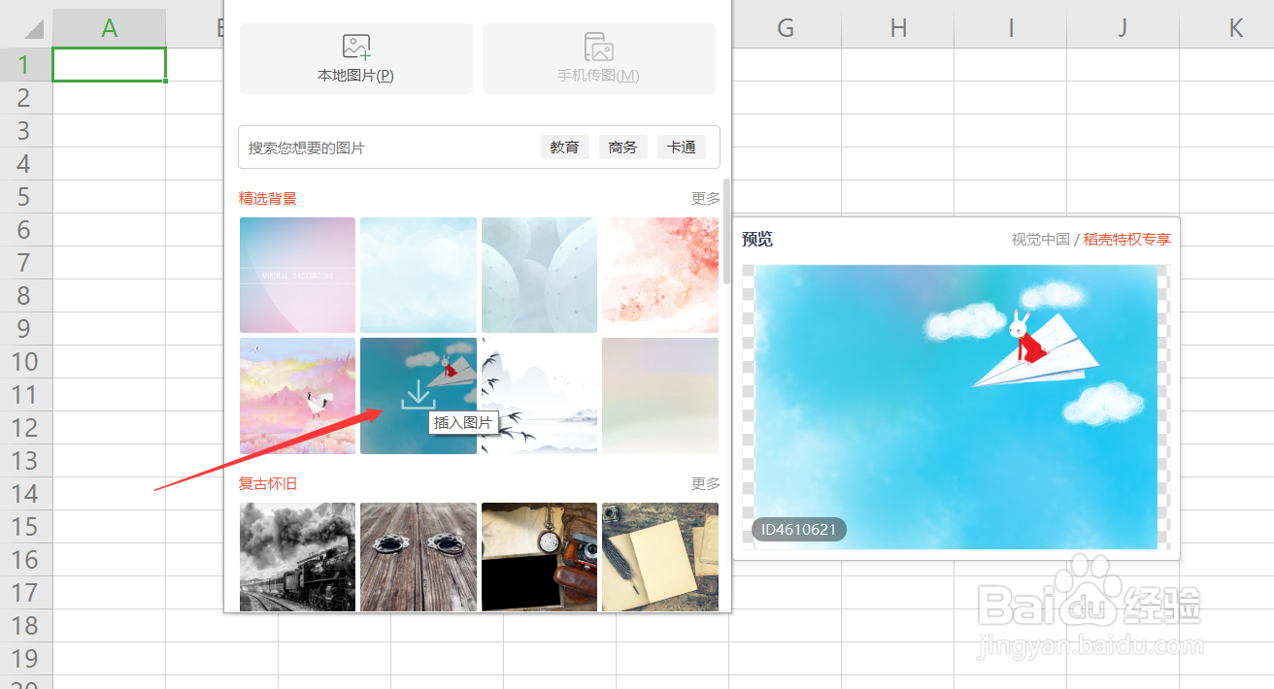Pick the pale green cactus thumbnail
The width and height of the screenshot is (1274, 689).
coord(539,275)
